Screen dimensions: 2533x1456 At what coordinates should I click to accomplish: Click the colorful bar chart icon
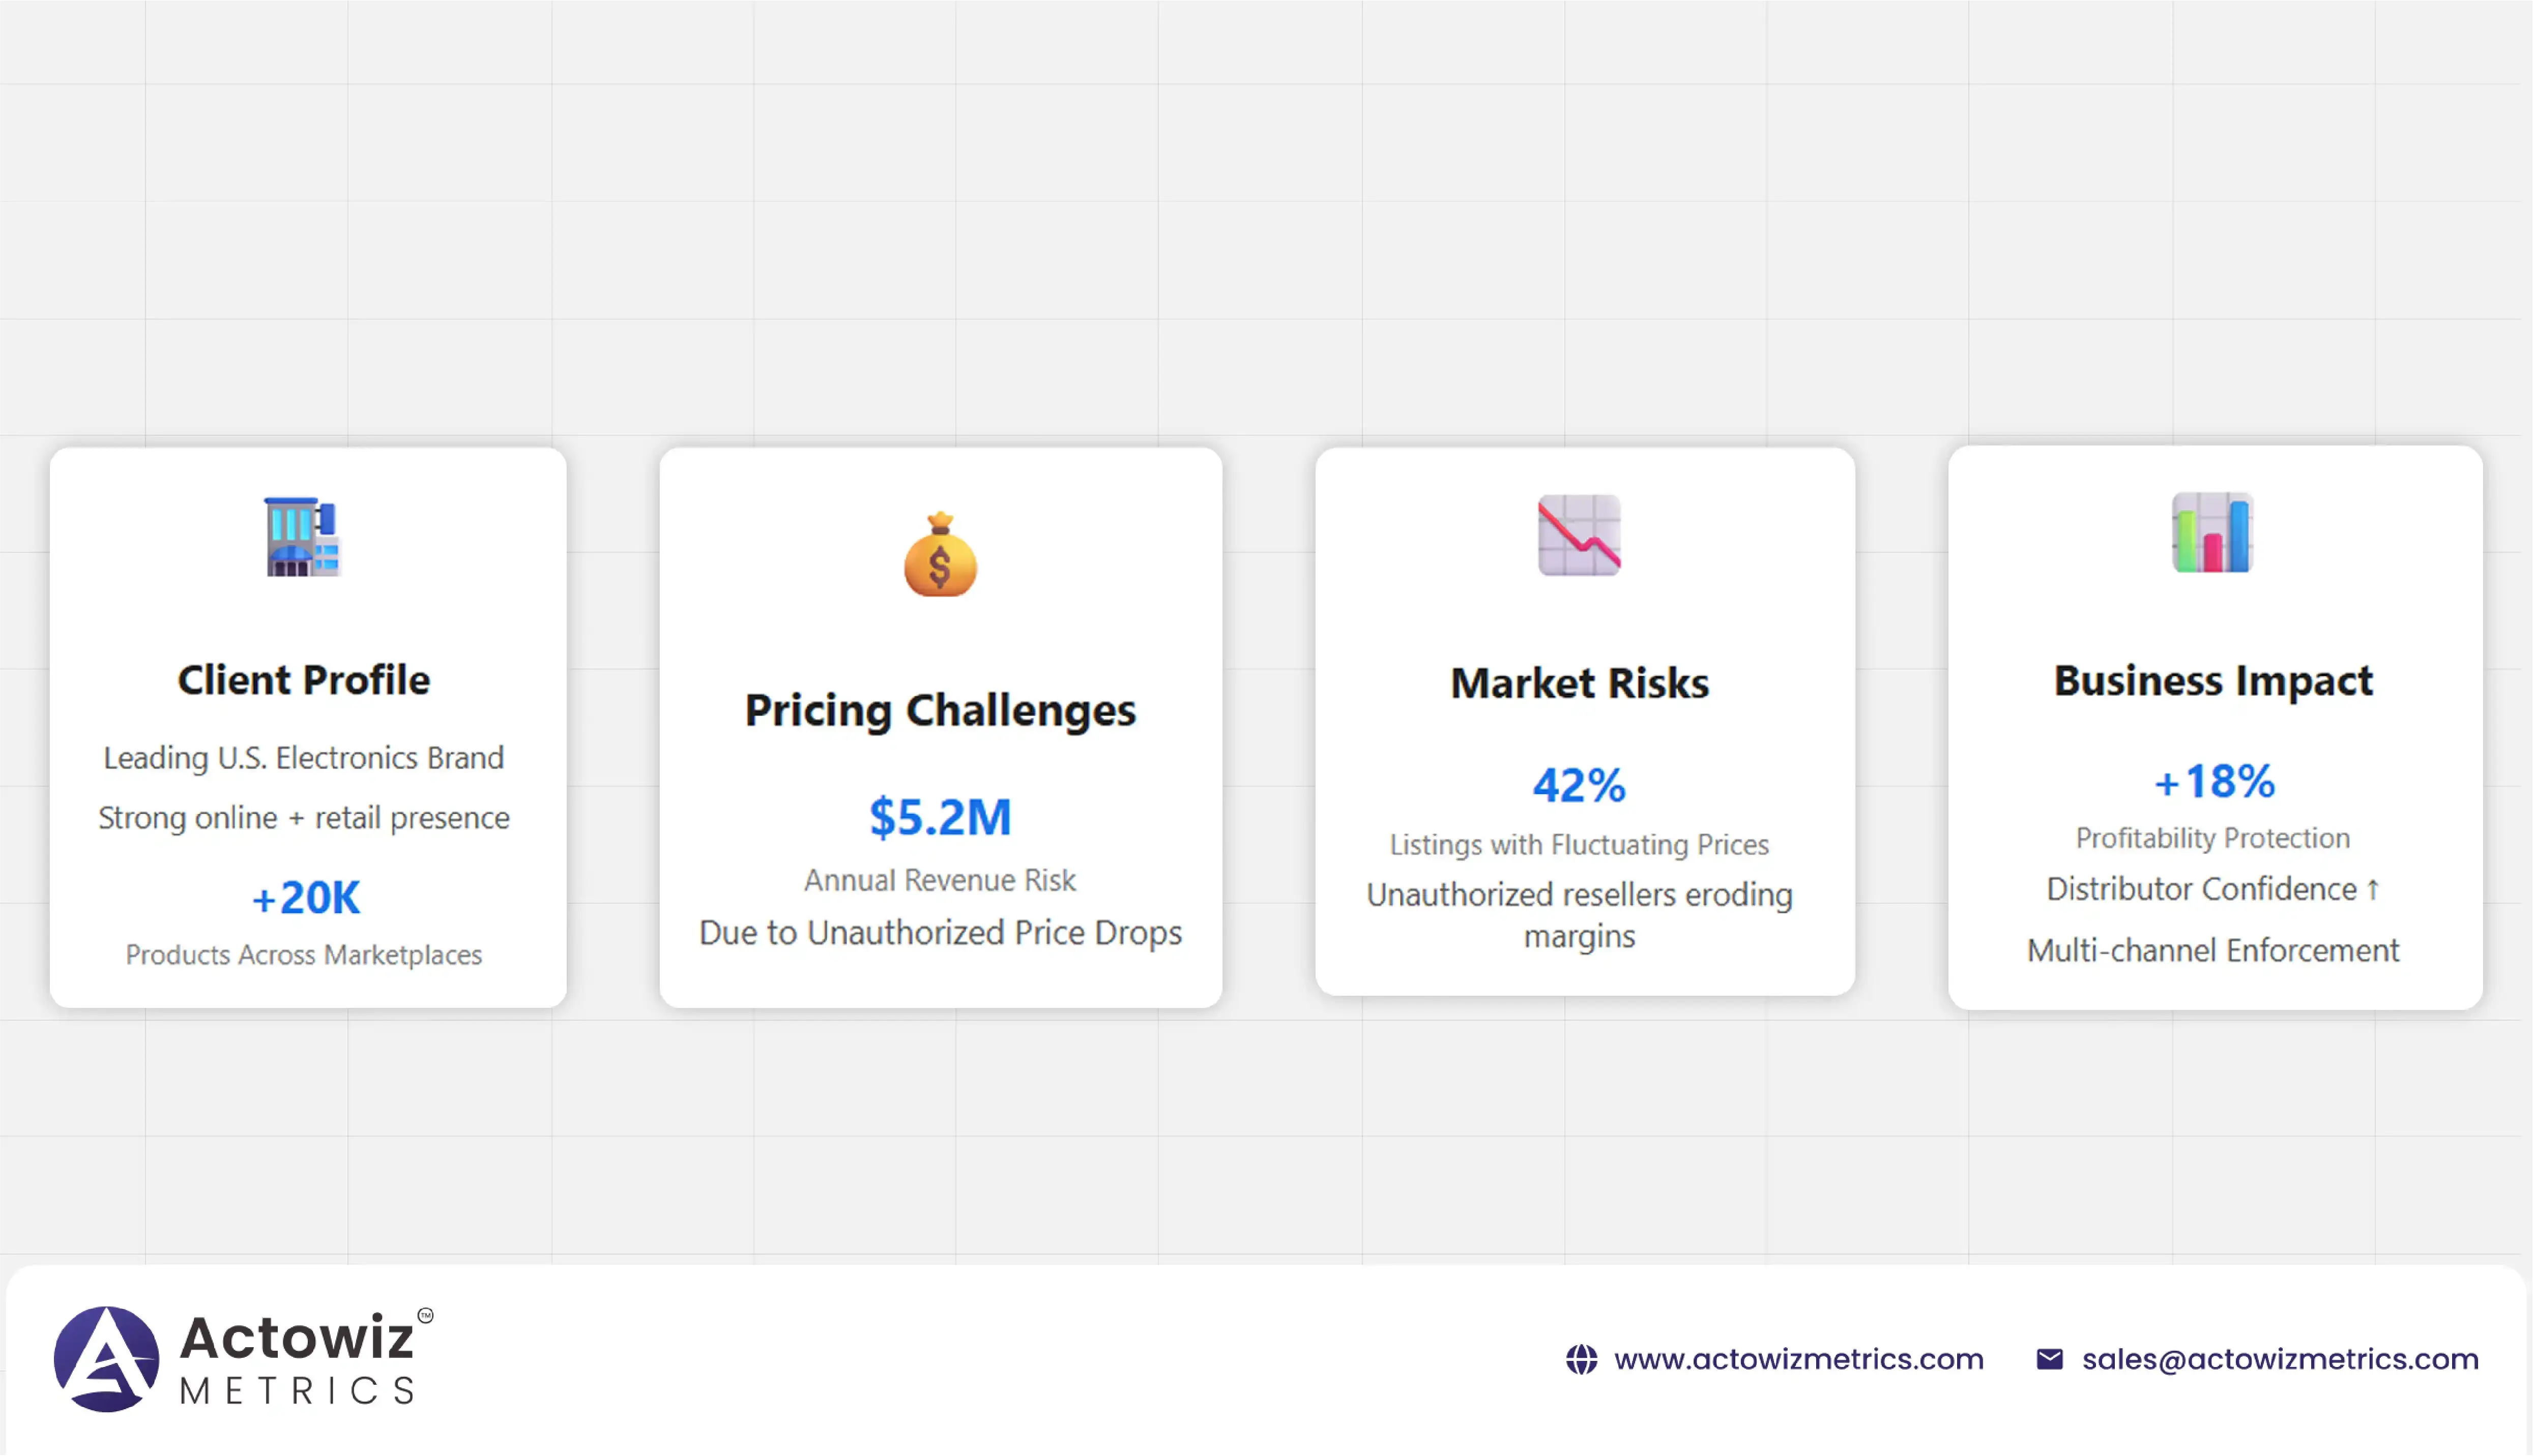(2212, 533)
